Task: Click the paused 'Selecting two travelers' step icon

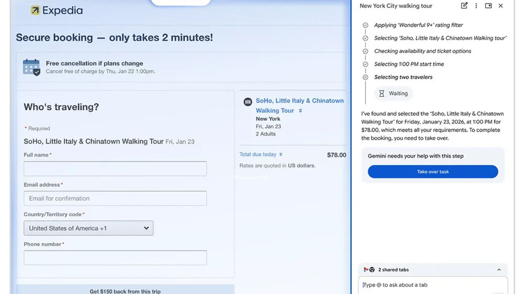Action: coord(366,77)
